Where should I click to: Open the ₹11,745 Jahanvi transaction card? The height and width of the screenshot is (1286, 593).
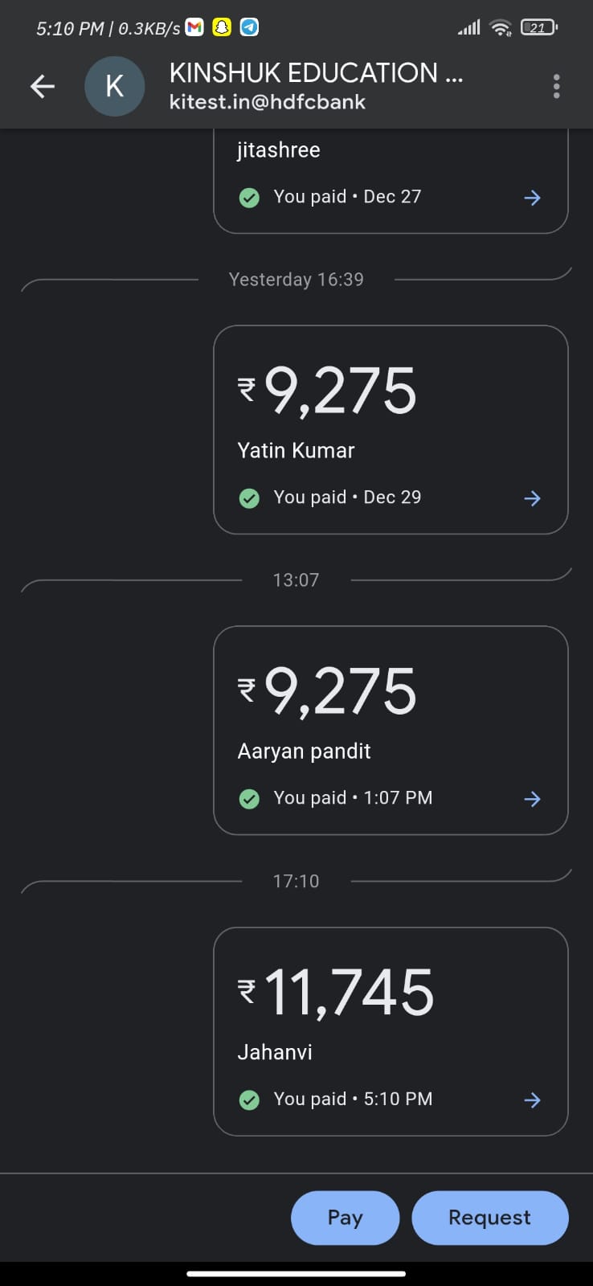[391, 1013]
